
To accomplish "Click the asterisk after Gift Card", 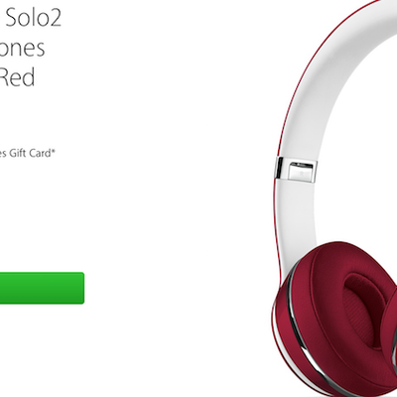I will [53, 151].
